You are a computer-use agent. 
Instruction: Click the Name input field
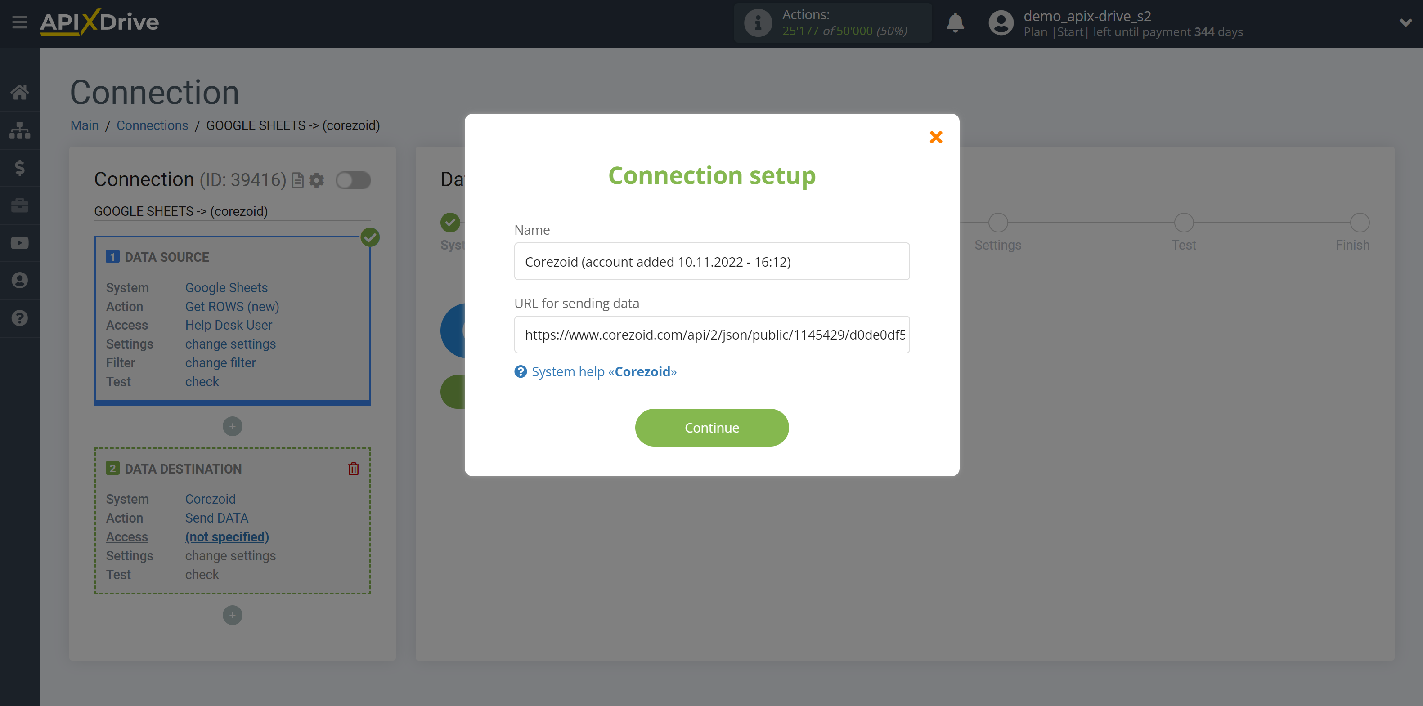point(713,261)
